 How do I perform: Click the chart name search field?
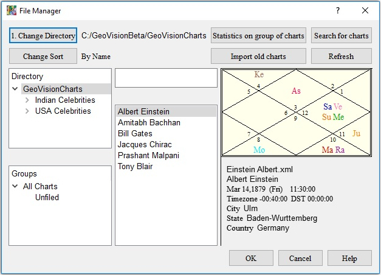[165, 78]
